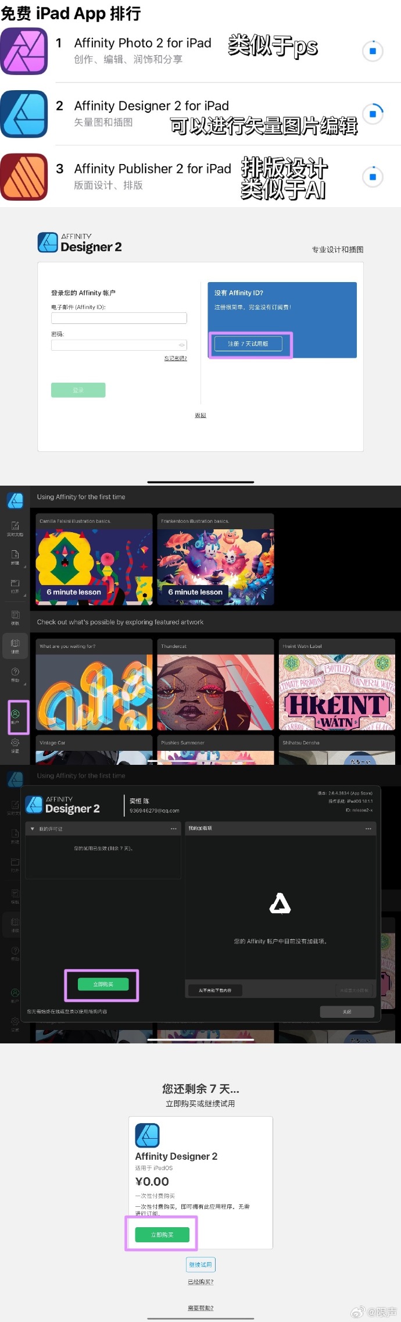Open the Hreint Watn Label artwork
401x1322 pixels.
pyautogui.click(x=337, y=685)
